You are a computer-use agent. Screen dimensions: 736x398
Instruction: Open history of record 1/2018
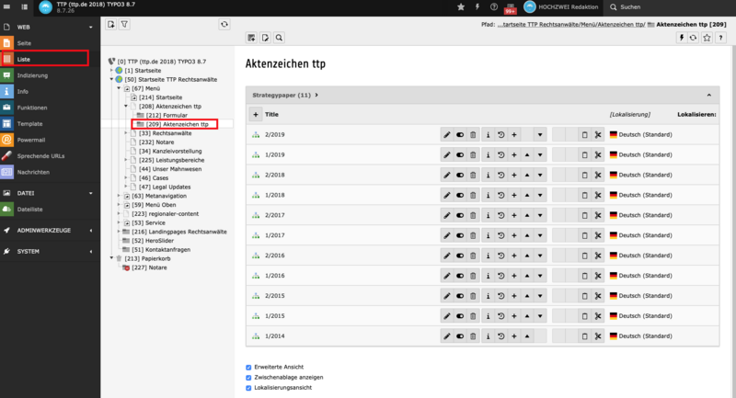coord(500,195)
